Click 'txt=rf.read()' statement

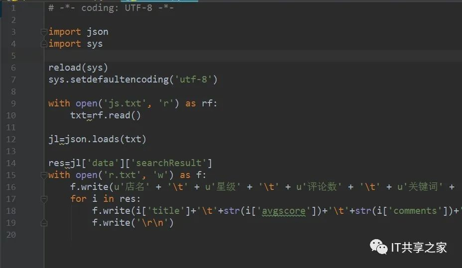point(106,115)
